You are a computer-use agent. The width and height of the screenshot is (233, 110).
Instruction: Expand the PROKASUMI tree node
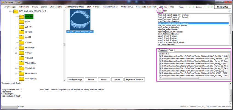[x=16, y=68]
